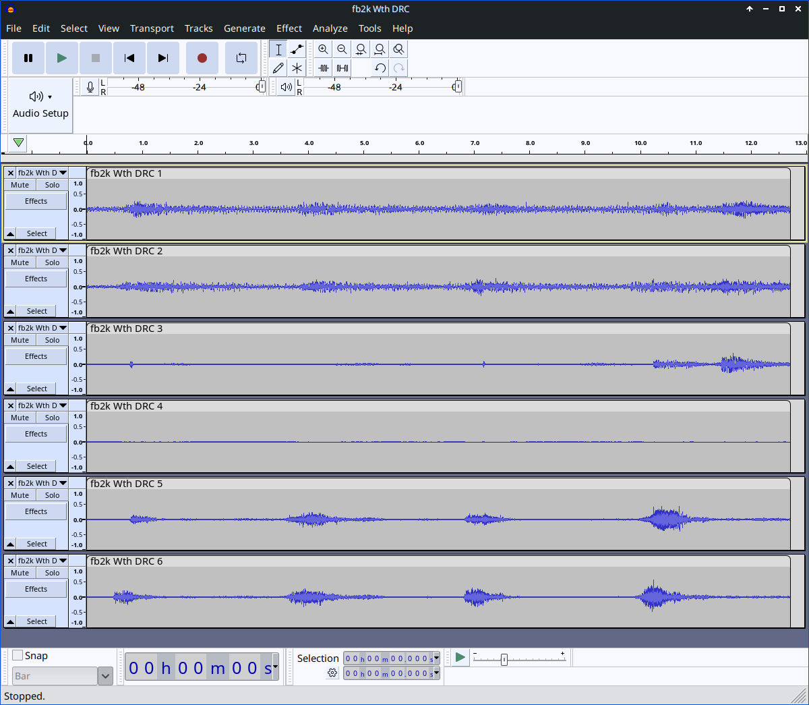The height and width of the screenshot is (705, 809).
Task: Choose the Multi-tool (asterisk)
Action: 297,68
